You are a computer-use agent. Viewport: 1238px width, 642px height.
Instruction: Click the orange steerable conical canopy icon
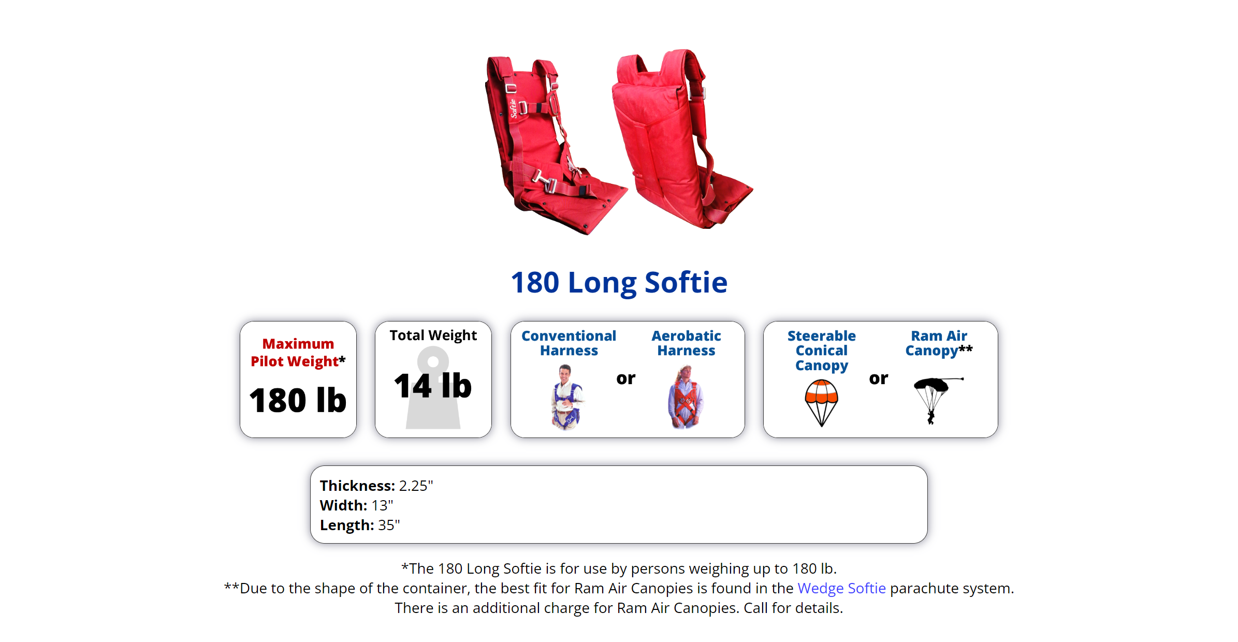(821, 403)
